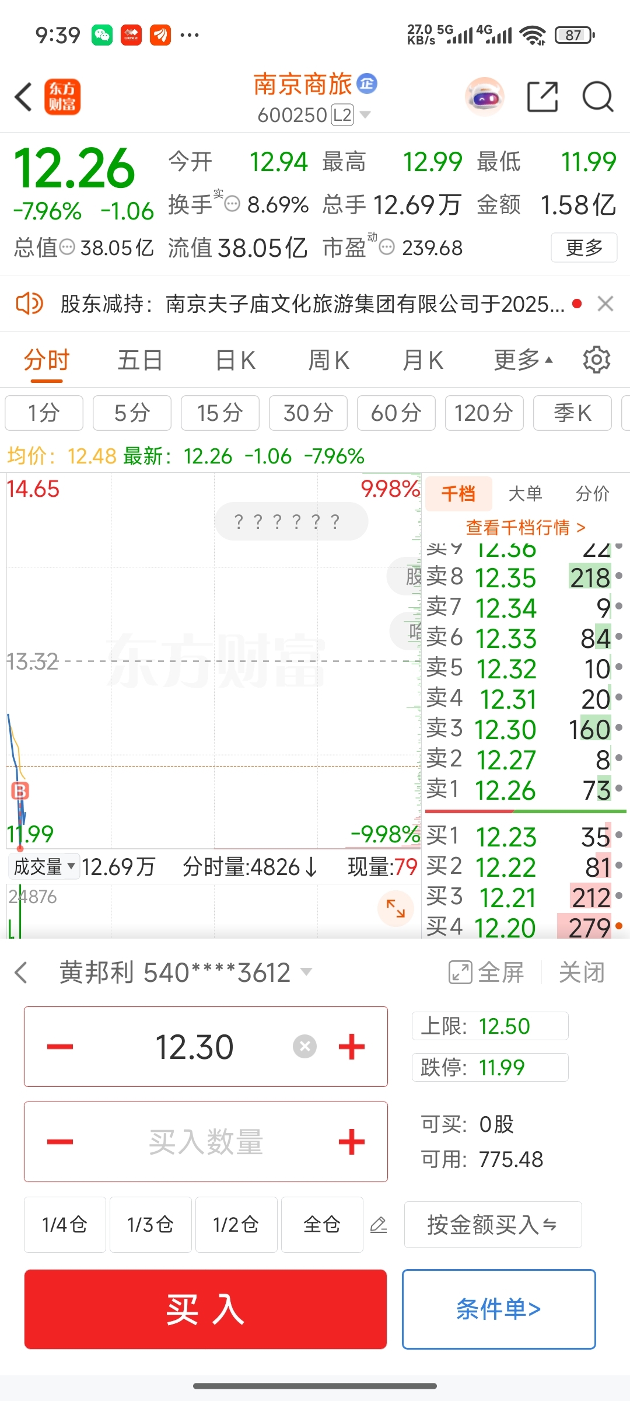Tap the red B marker on chart
630x1401 pixels.
click(x=20, y=791)
